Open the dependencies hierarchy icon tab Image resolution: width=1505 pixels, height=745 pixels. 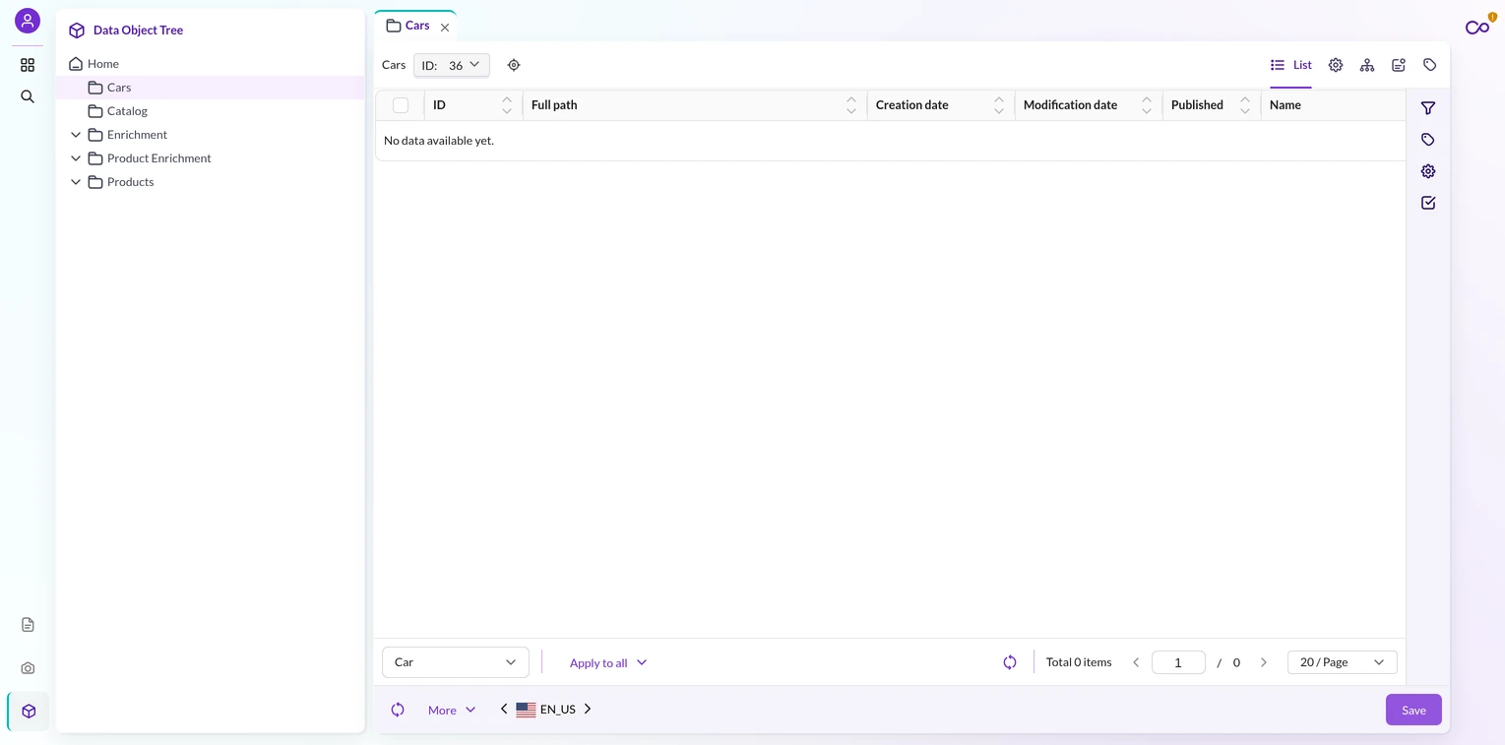(x=1367, y=65)
